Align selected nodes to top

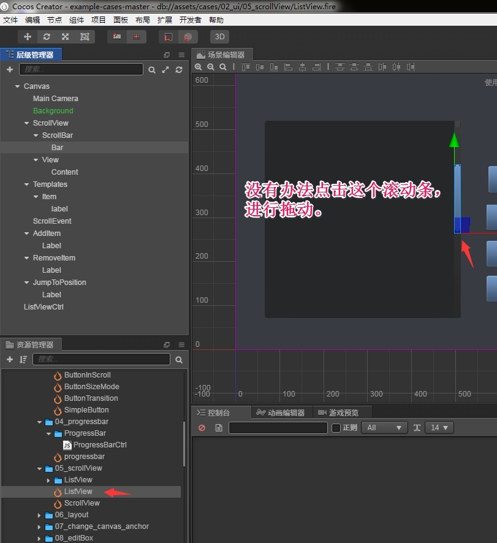pyautogui.click(x=246, y=67)
